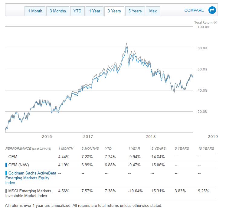The width and height of the screenshot is (226, 212).
Task: Click the 40.0% axis label
Action: point(202,90)
